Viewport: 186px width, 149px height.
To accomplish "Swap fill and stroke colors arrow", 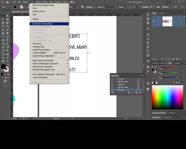I will coord(7,65).
